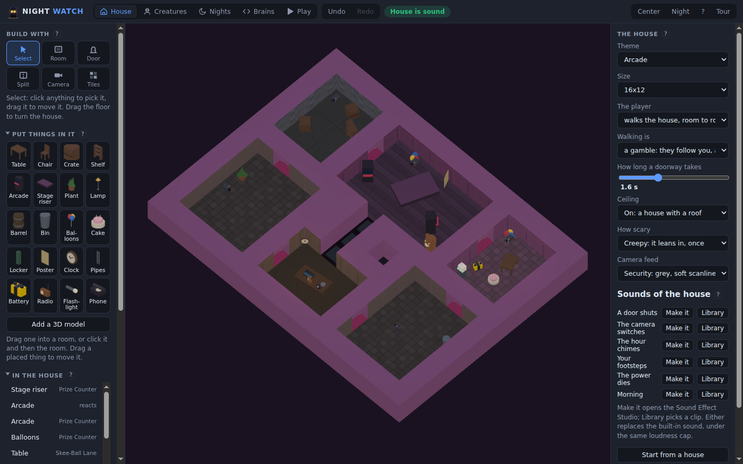Image resolution: width=743 pixels, height=464 pixels.
Task: Switch to the Room build tool
Action: click(x=58, y=53)
